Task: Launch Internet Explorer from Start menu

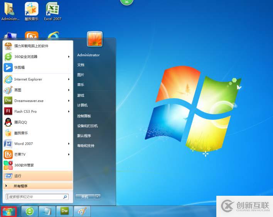Action: pyautogui.click(x=38, y=79)
